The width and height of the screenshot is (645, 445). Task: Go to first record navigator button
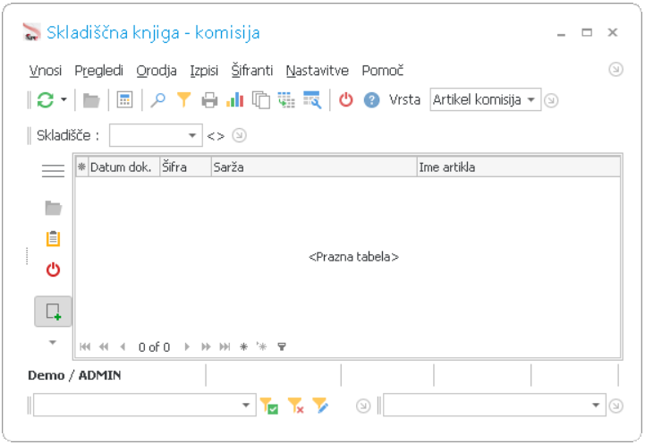point(85,347)
